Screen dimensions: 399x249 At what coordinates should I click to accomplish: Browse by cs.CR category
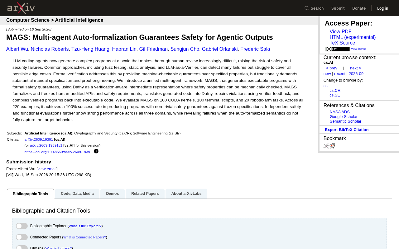[335, 91]
